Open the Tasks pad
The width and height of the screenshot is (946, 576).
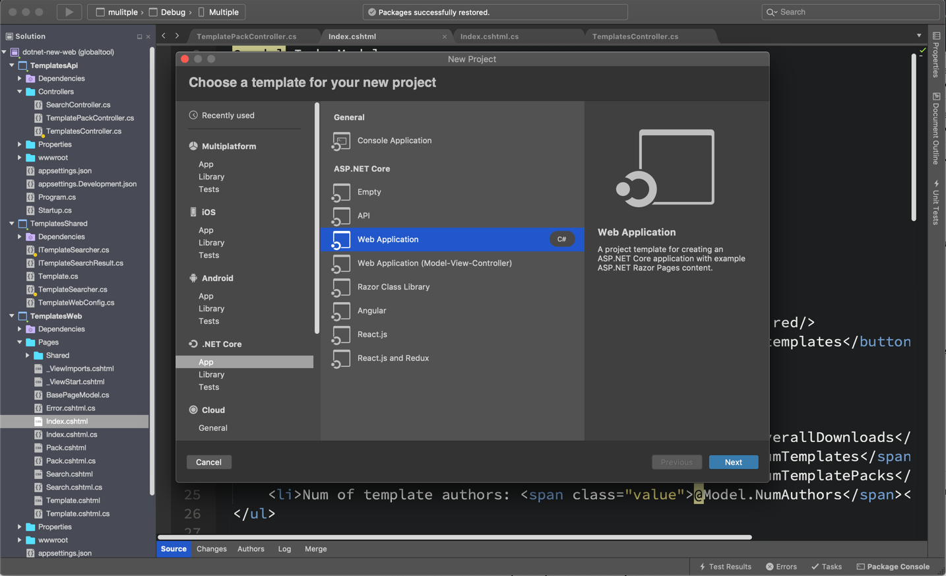[827, 566]
